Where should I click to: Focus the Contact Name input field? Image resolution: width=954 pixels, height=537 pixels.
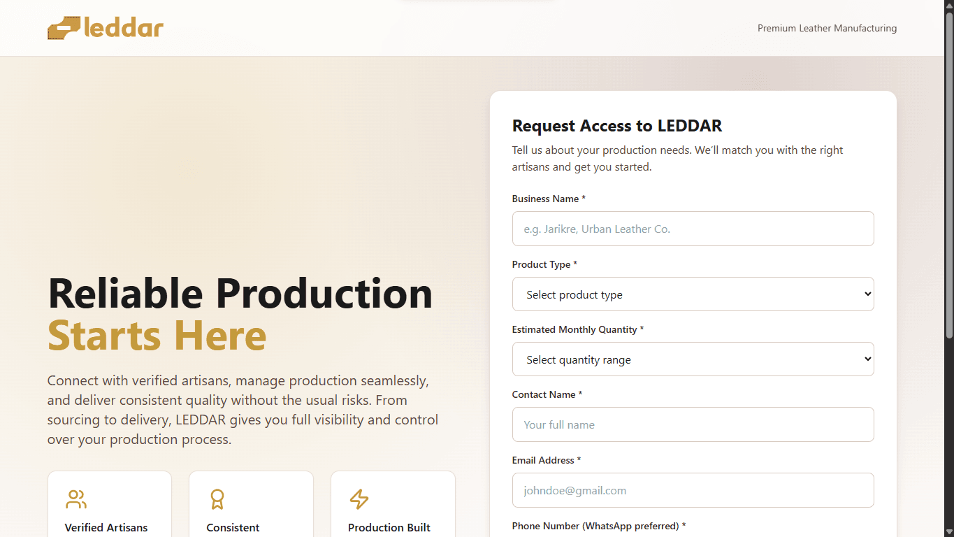pyautogui.click(x=693, y=424)
